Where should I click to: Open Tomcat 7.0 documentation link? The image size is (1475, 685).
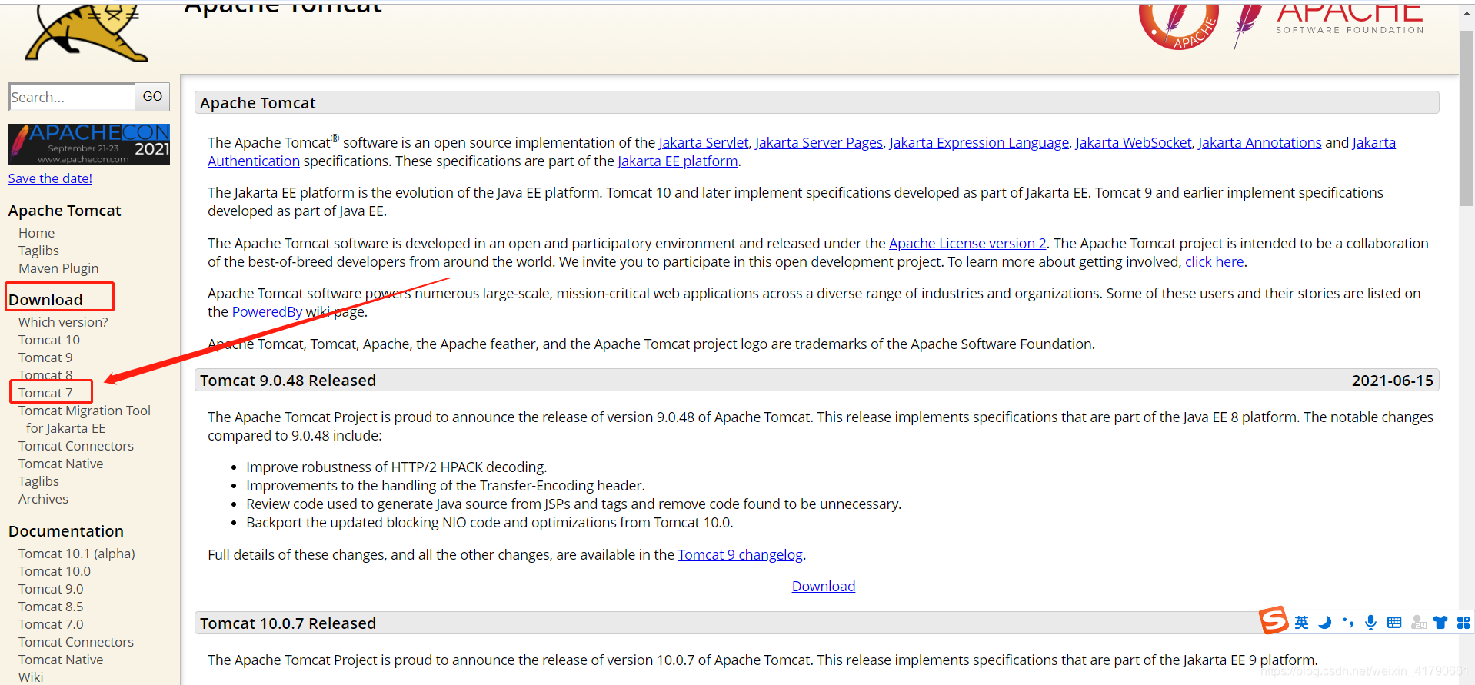click(x=51, y=624)
